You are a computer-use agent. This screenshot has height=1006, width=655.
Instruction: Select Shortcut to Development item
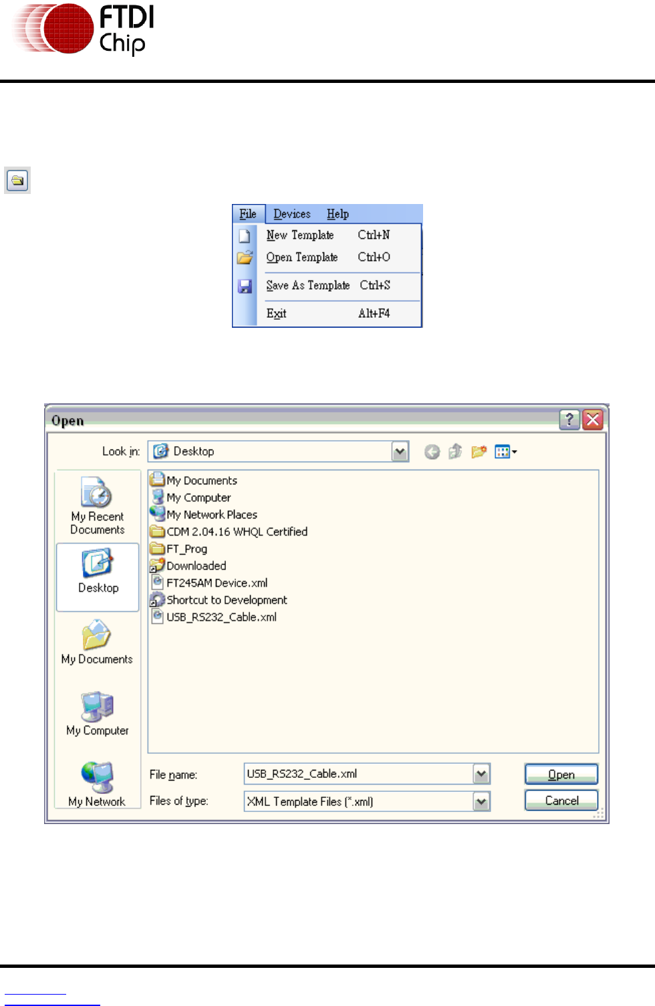pyautogui.click(x=219, y=600)
